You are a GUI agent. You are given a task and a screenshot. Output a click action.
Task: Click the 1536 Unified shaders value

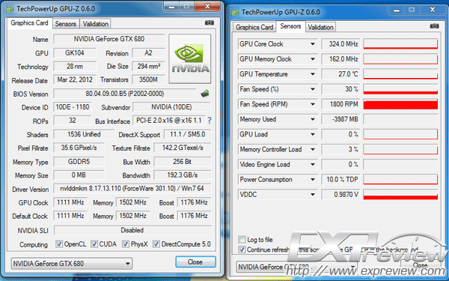point(84,134)
